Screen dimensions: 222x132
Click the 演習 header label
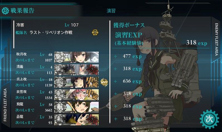click(111, 11)
